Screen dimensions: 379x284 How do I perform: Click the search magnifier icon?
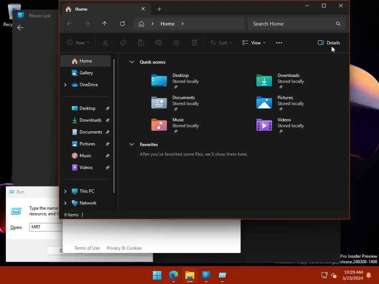pos(338,24)
